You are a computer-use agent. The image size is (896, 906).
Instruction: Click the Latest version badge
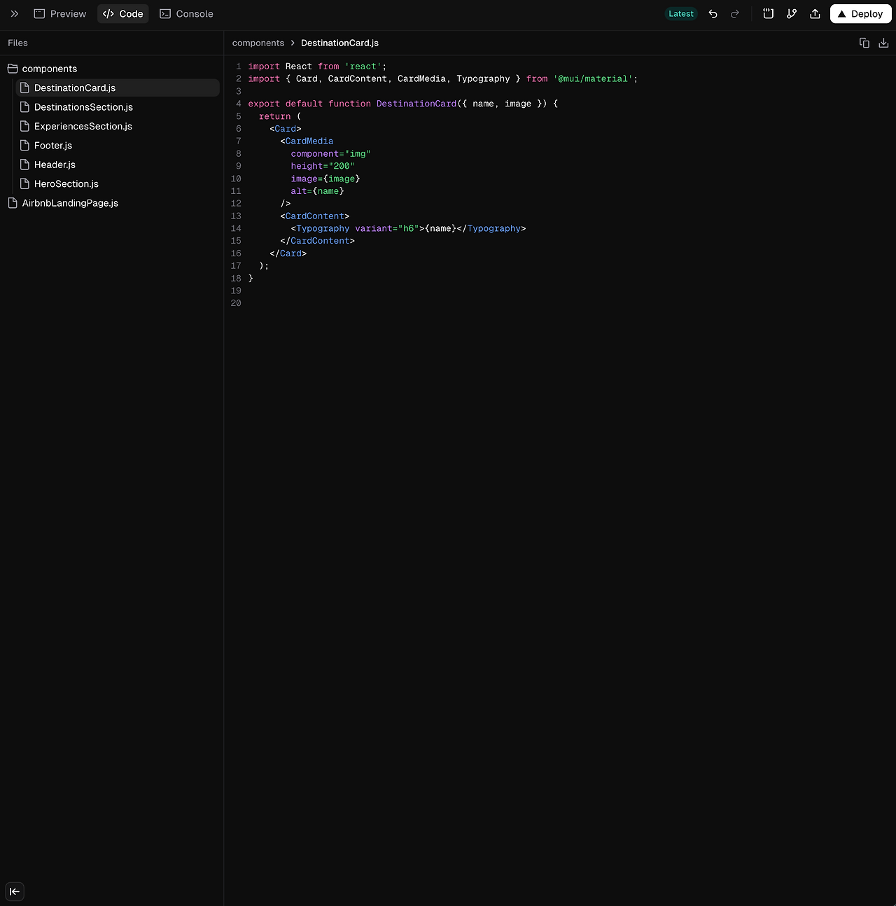click(680, 13)
